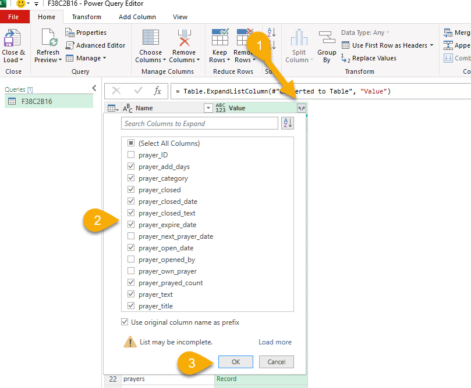471x388 pixels.
Task: Click the expand icon on Value column
Action: tap(301, 108)
